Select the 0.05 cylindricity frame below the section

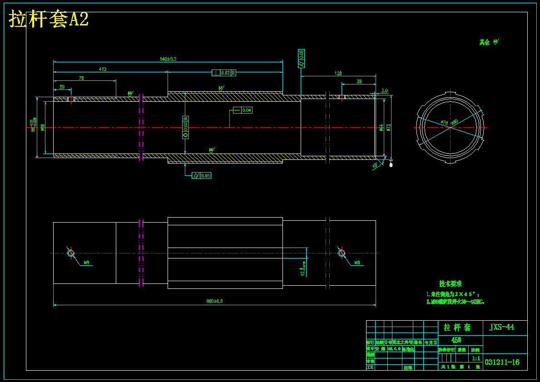202,176
